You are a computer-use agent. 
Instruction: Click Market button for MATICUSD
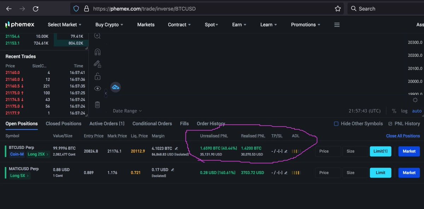pyautogui.click(x=409, y=173)
